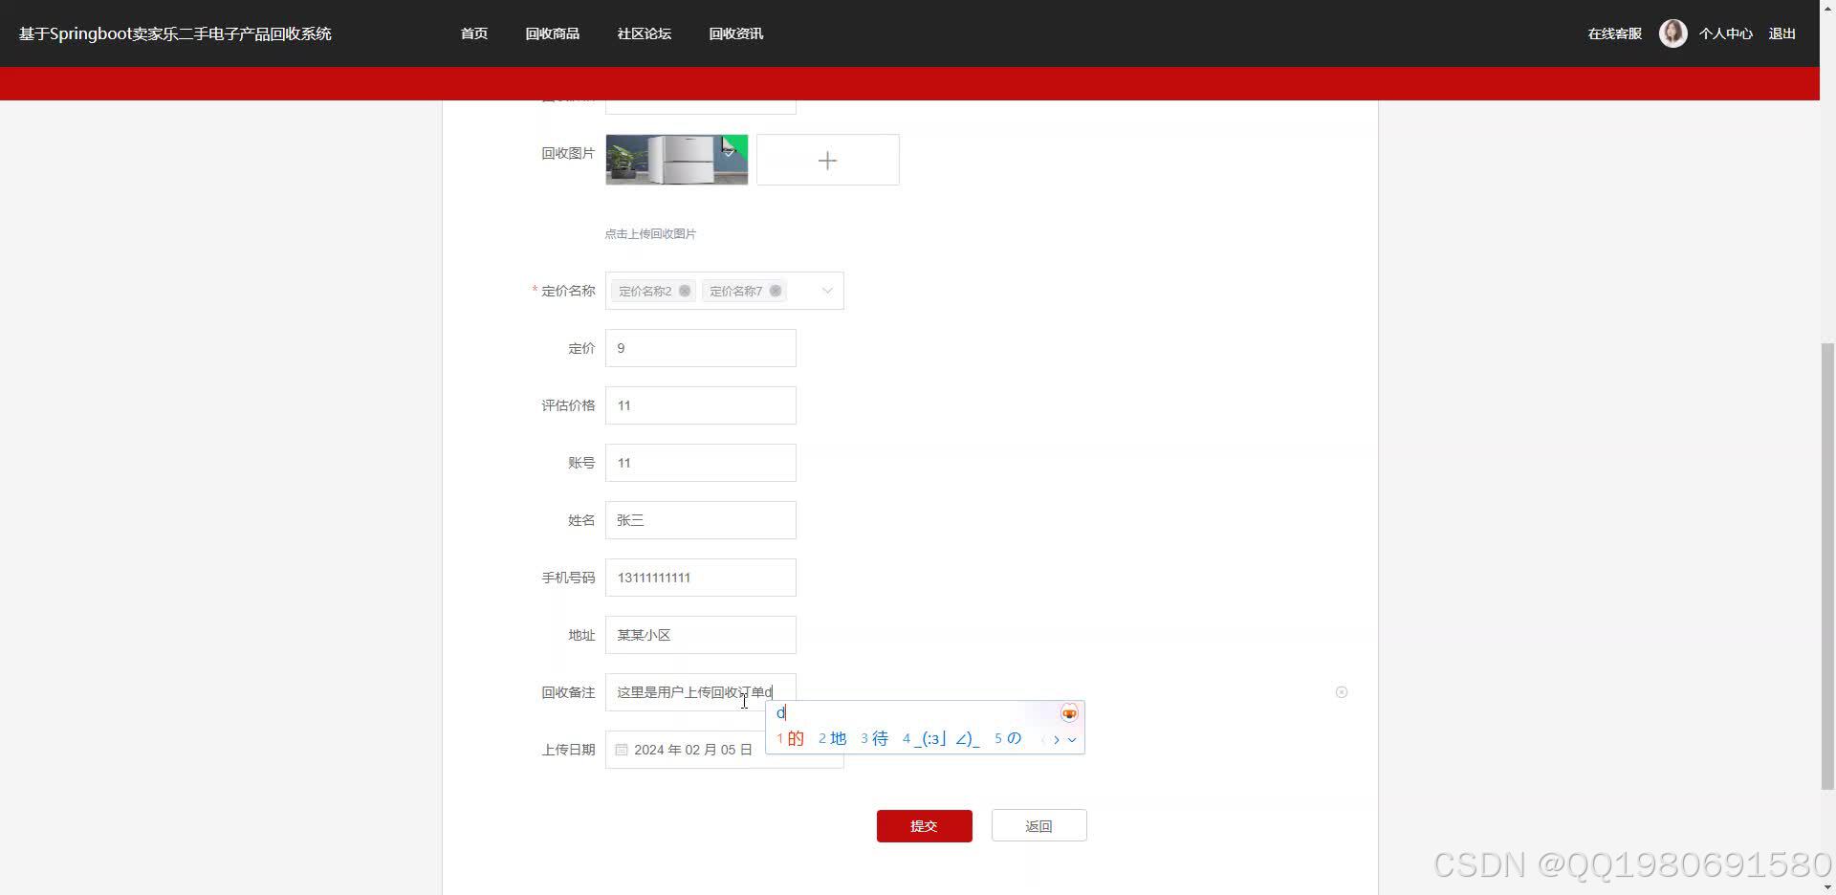
Task: Switch to the 回收资讯 tab
Action: tap(735, 33)
